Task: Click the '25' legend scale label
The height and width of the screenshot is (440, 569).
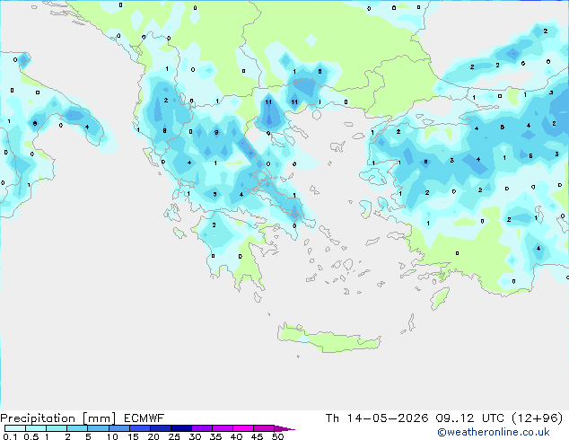Action: 174,436
